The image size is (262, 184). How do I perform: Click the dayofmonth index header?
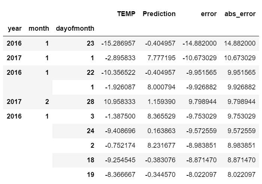tap(74, 28)
